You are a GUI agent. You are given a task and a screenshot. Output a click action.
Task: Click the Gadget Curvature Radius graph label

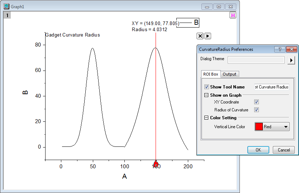(73, 35)
